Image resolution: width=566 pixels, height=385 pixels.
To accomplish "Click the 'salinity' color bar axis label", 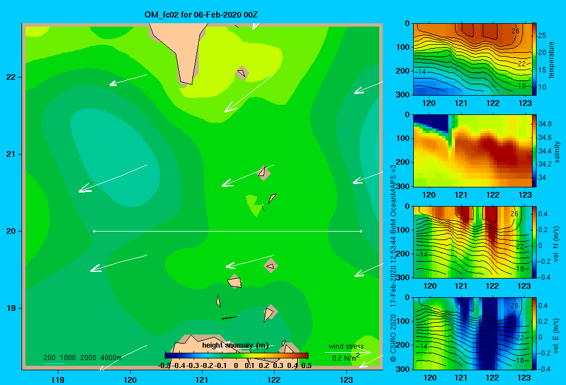I will tap(556, 152).
